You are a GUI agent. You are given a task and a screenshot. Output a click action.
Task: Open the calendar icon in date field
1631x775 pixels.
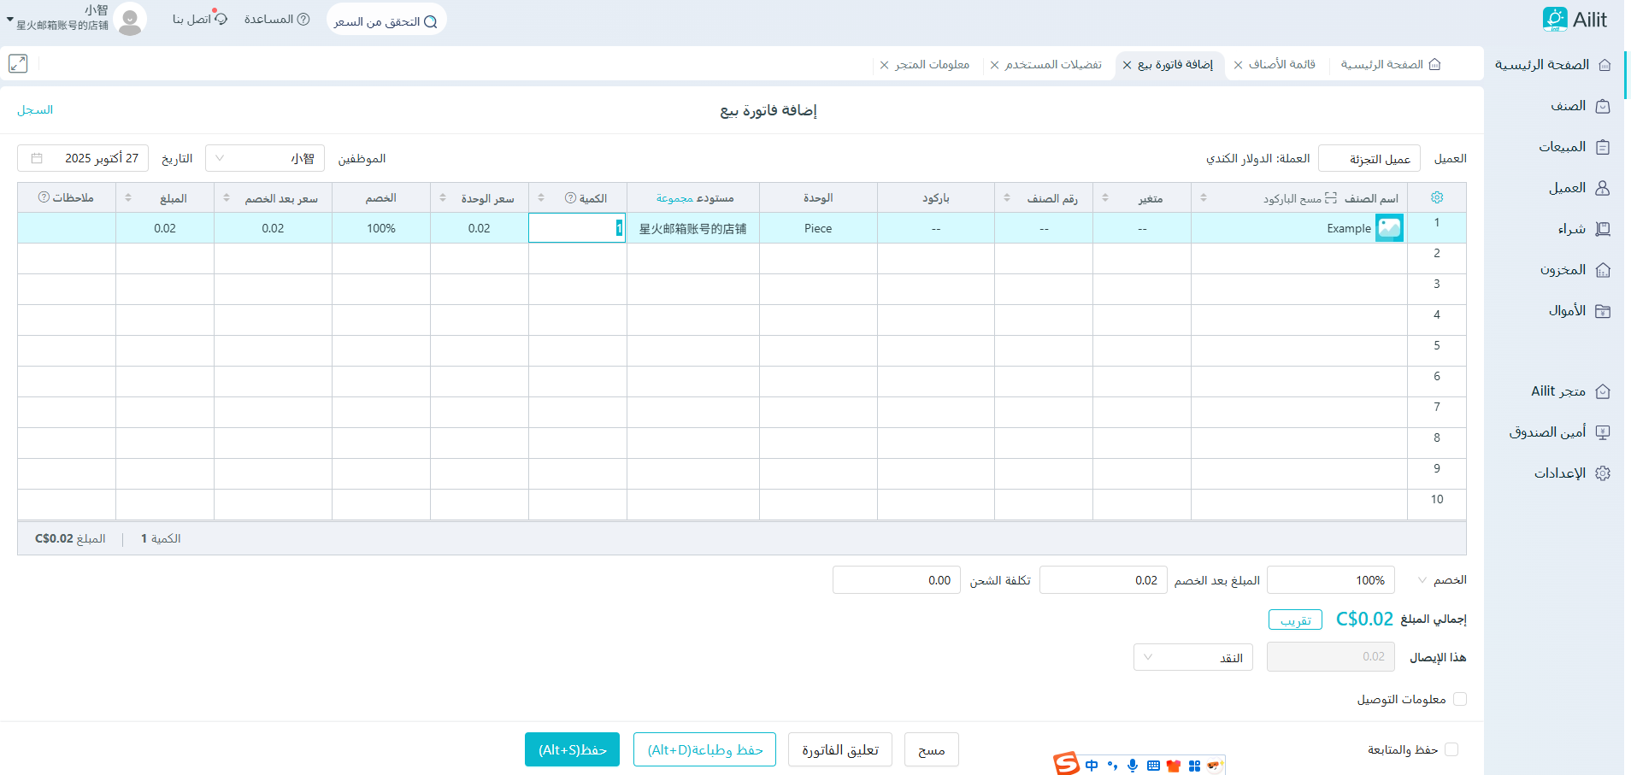37,158
